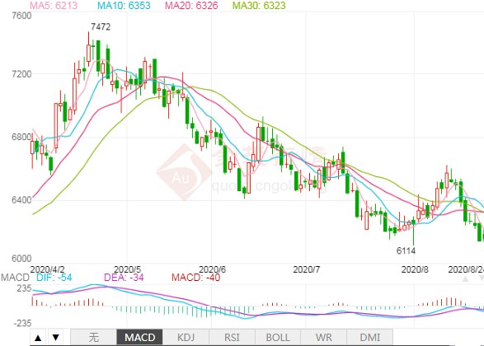Click the 6114 low price label
The image size is (484, 346).
(x=406, y=250)
